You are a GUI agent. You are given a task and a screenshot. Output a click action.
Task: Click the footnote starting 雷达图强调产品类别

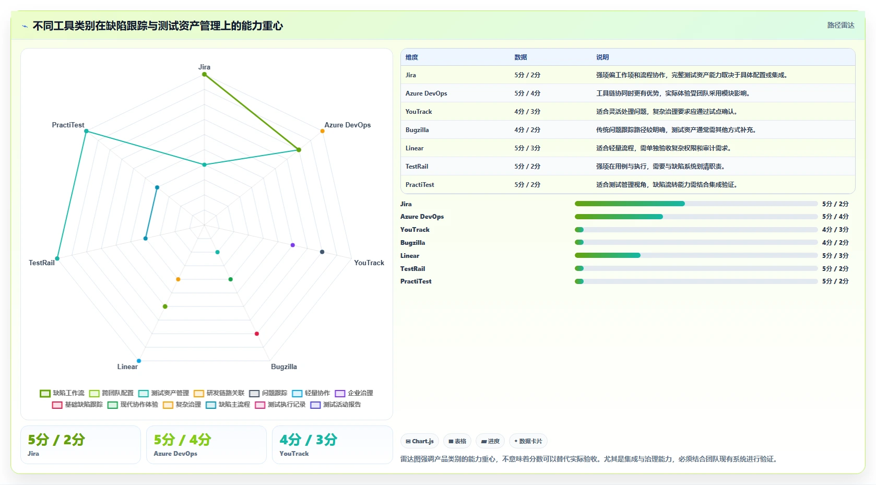click(590, 459)
